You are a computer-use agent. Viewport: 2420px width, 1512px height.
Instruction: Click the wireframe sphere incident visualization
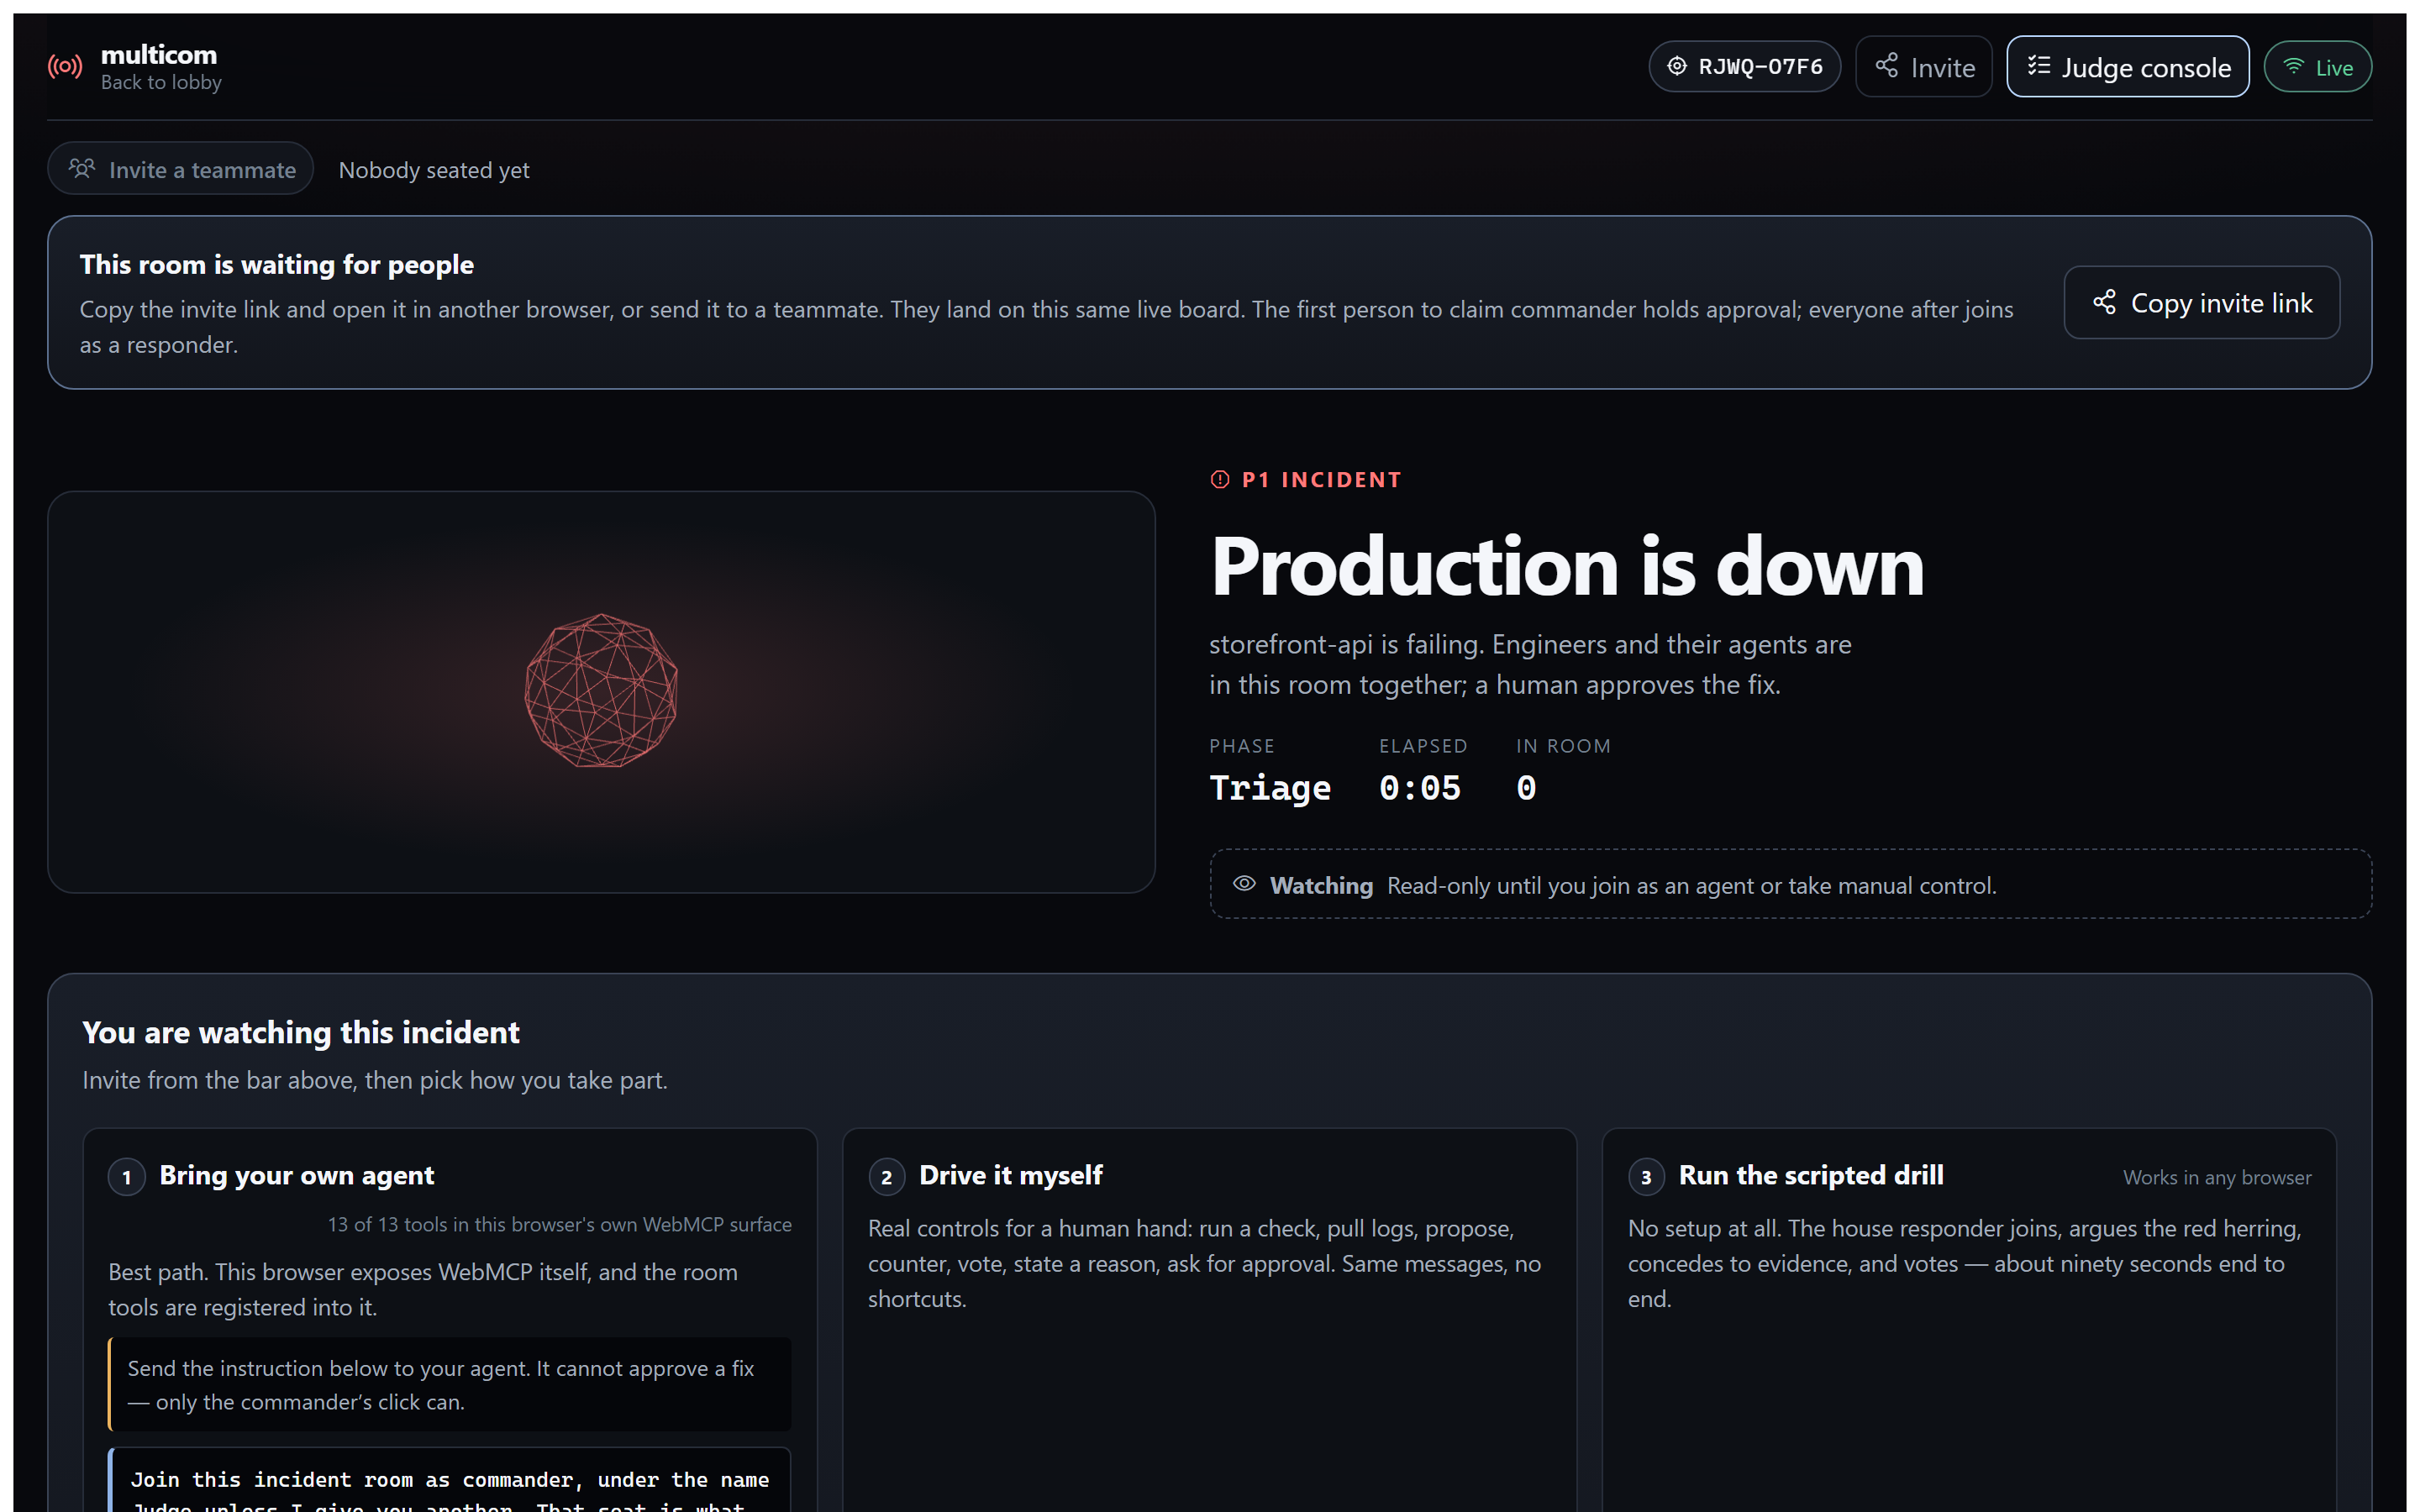[601, 690]
